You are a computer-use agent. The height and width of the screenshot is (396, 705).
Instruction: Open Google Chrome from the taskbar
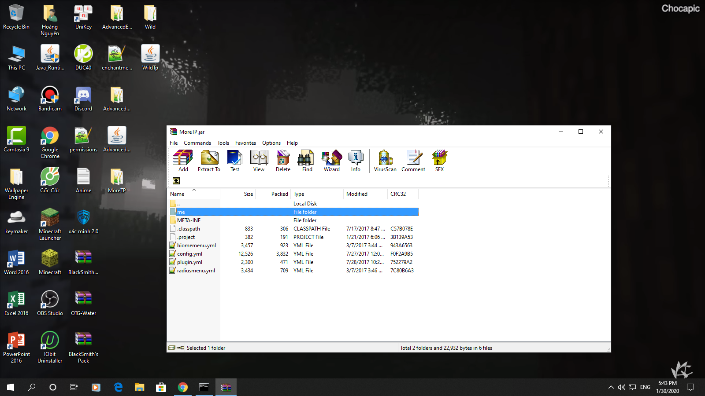click(x=183, y=387)
